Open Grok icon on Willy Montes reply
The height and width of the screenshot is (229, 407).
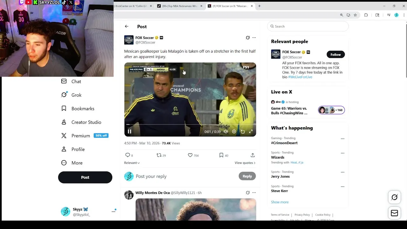(248, 192)
